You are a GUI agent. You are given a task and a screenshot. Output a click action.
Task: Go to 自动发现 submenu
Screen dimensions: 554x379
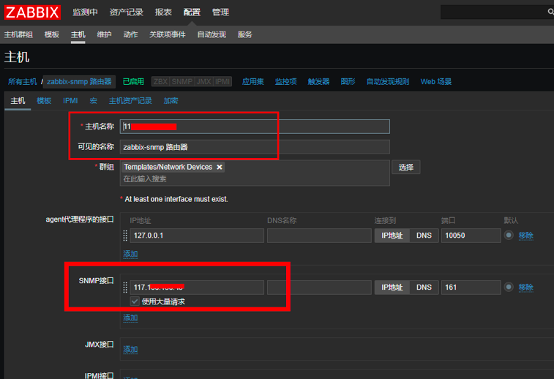212,34
